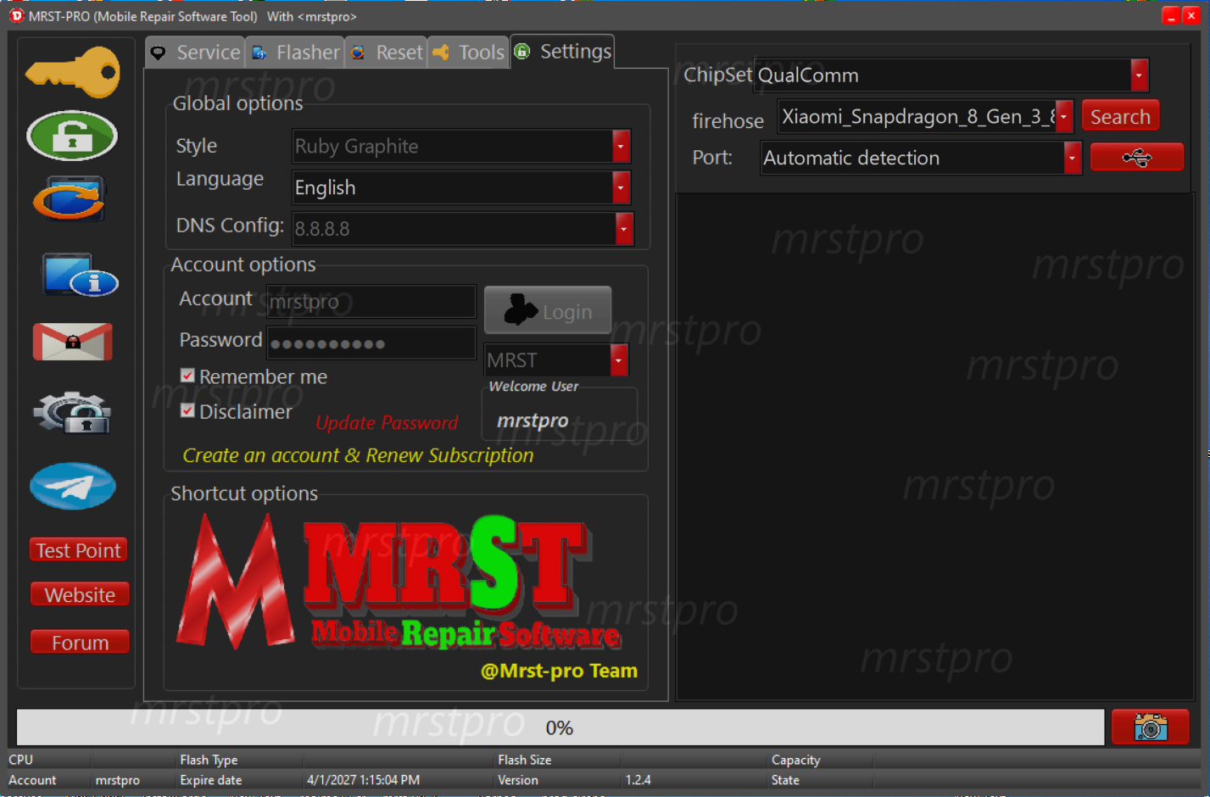Viewport: 1210px width, 797px height.
Task: Click the MRST Mobile Repair Software logo
Action: (399, 583)
